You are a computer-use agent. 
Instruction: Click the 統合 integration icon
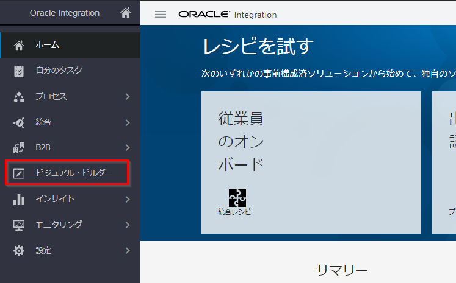[x=19, y=122]
